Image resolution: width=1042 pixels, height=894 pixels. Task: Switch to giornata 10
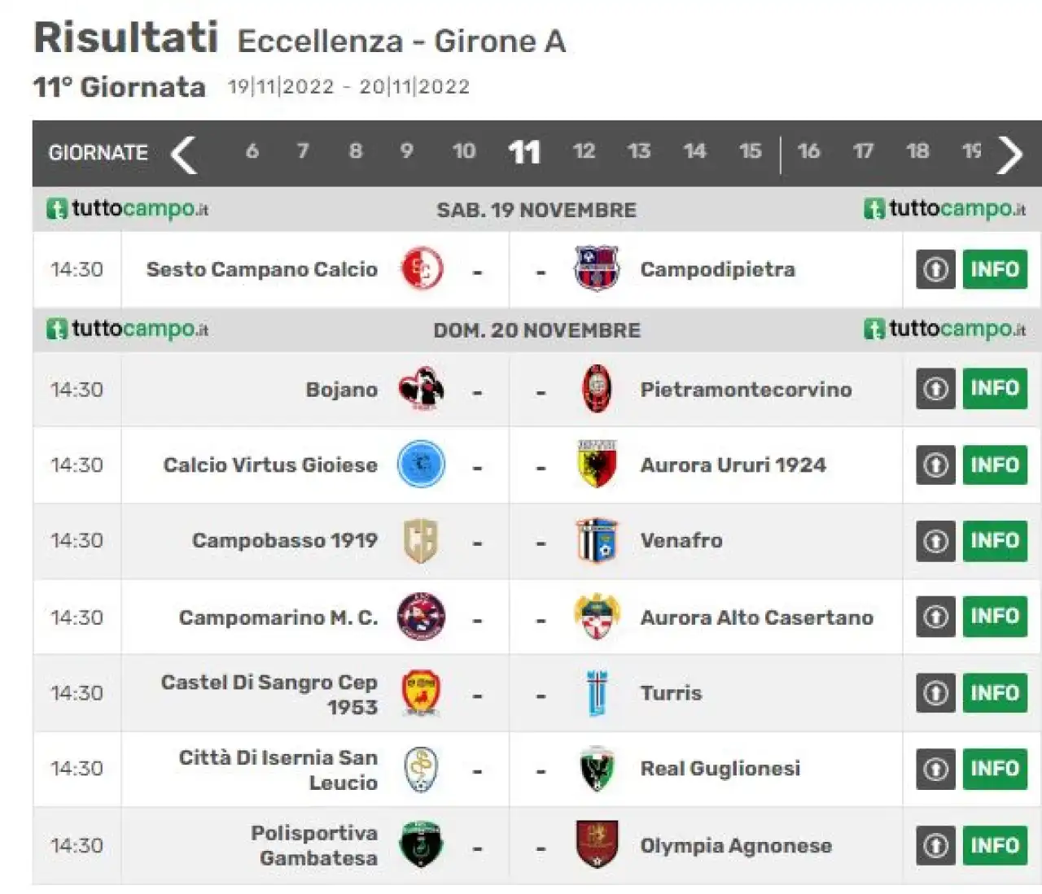coord(464,151)
